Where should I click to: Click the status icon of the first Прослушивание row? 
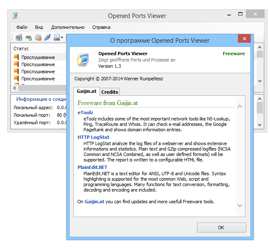16,57
